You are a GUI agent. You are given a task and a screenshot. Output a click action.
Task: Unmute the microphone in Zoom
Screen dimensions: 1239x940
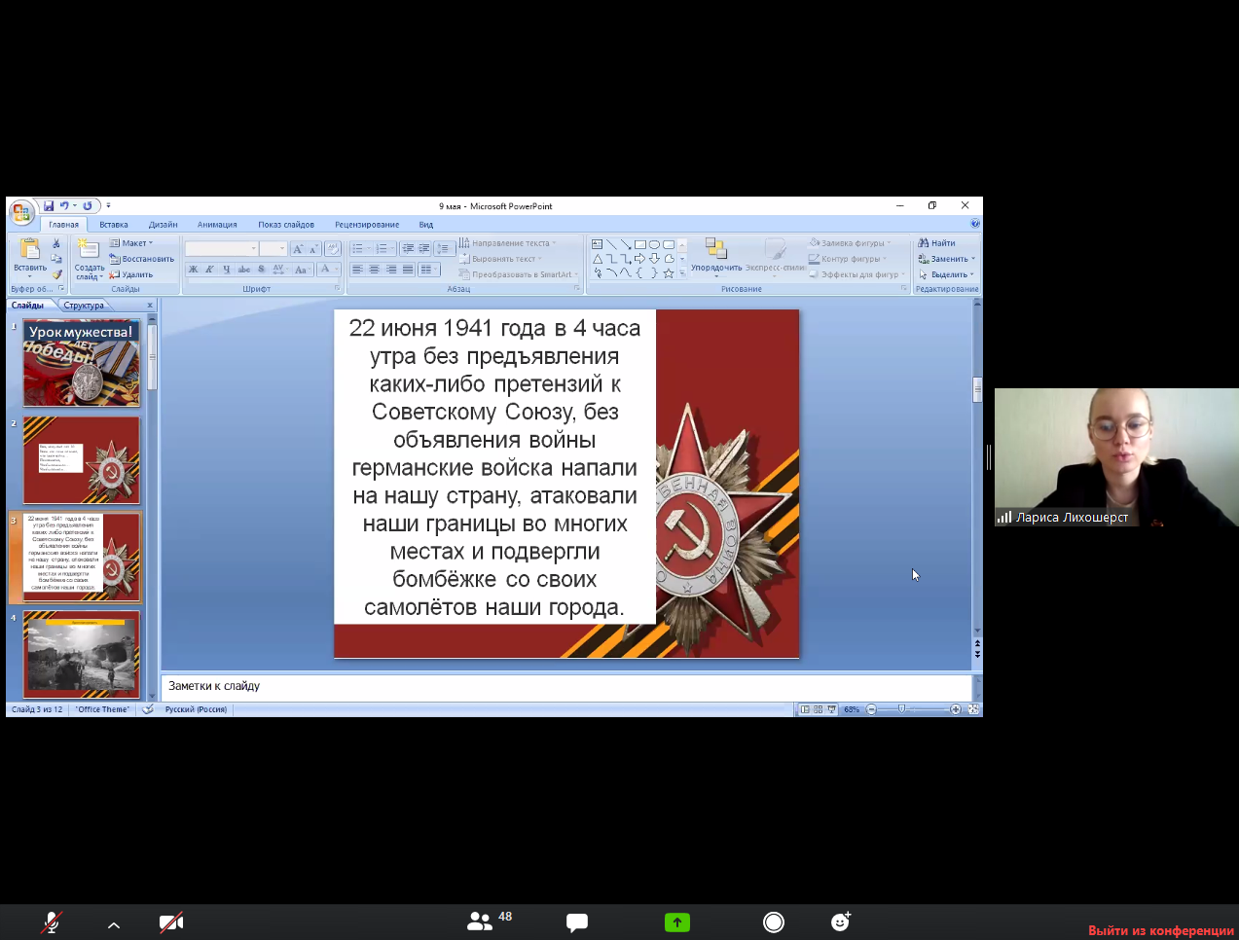pos(51,922)
